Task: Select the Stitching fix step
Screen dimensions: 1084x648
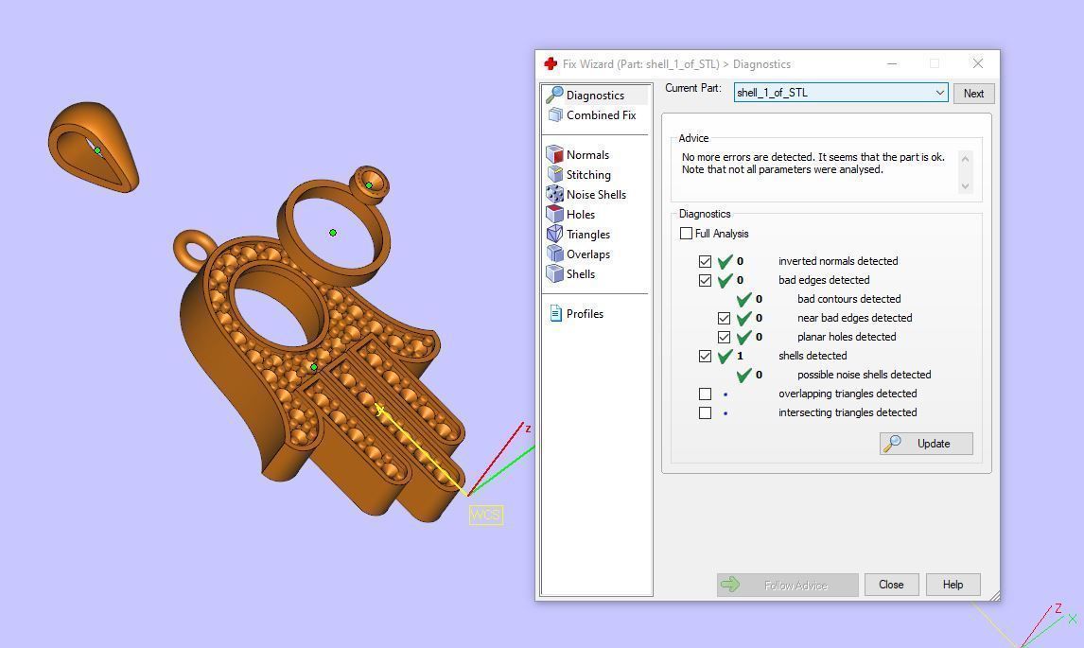Action: [588, 175]
